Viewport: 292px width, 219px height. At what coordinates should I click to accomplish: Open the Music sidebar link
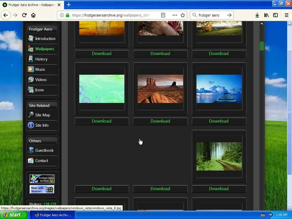[x=40, y=69]
